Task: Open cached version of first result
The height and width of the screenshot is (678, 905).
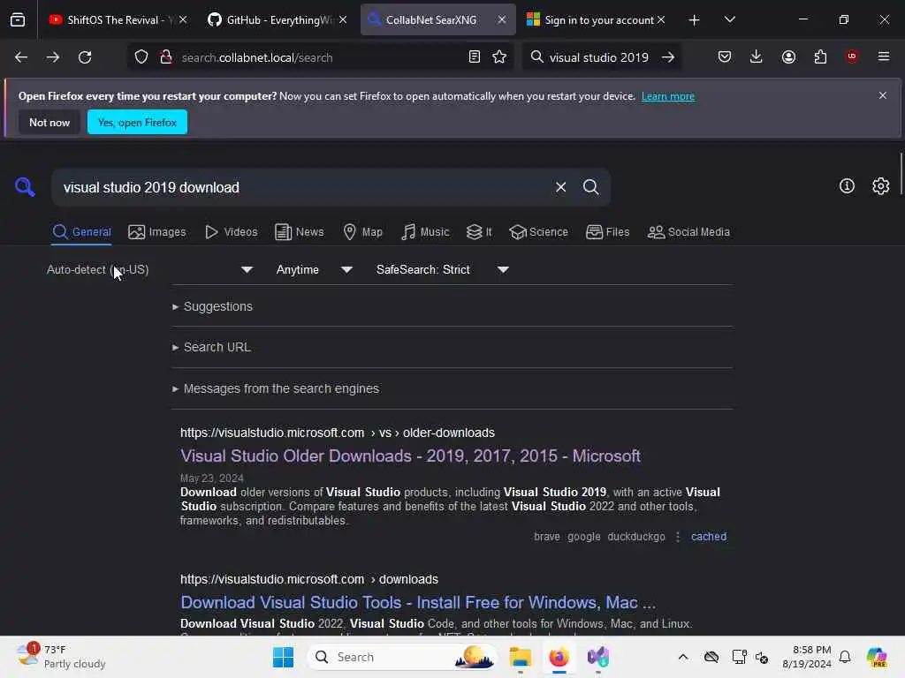Action: click(709, 537)
